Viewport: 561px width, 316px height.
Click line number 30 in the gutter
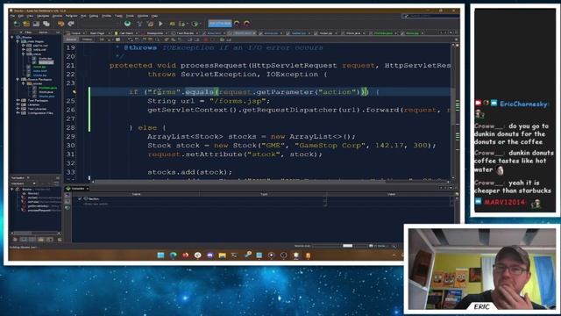click(70, 146)
